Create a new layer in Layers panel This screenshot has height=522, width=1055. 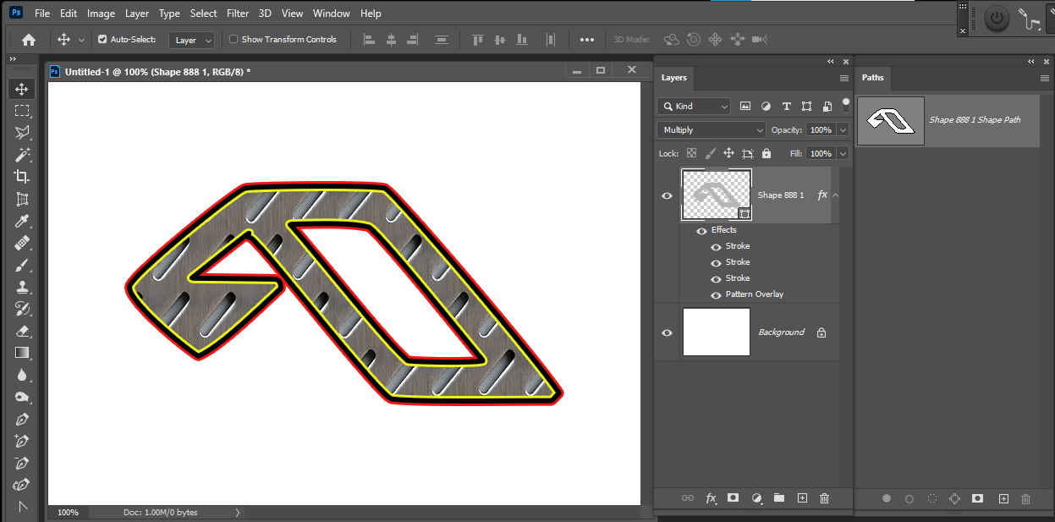[x=802, y=498]
